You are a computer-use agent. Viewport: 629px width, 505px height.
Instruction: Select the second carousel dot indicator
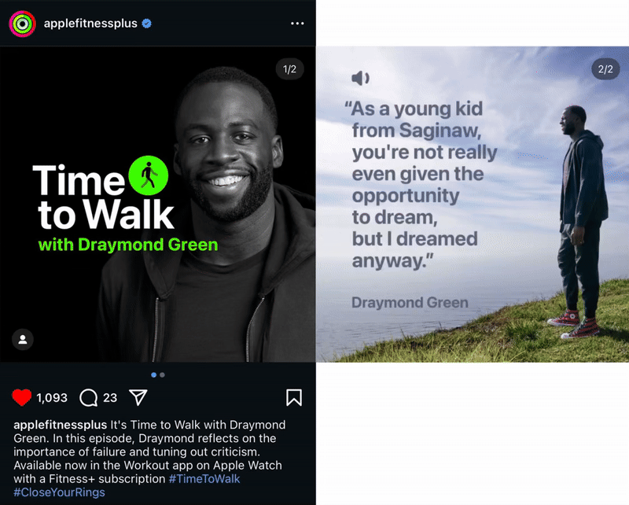162,375
